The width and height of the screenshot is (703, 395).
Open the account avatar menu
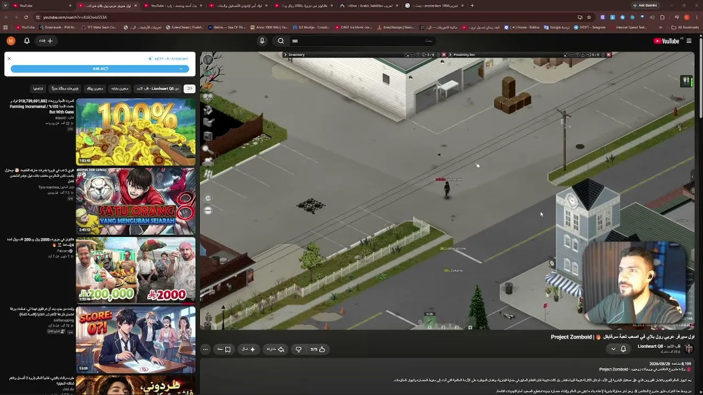tap(11, 41)
